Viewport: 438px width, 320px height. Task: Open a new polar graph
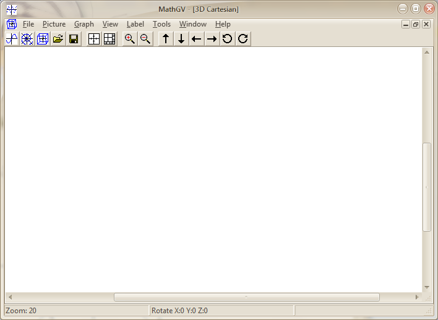click(x=27, y=39)
